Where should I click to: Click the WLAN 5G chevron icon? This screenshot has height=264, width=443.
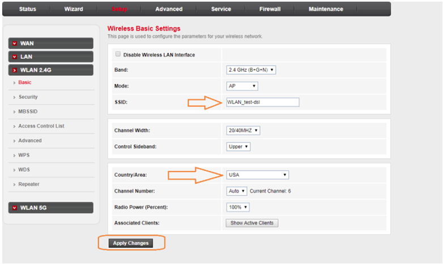coord(14,208)
